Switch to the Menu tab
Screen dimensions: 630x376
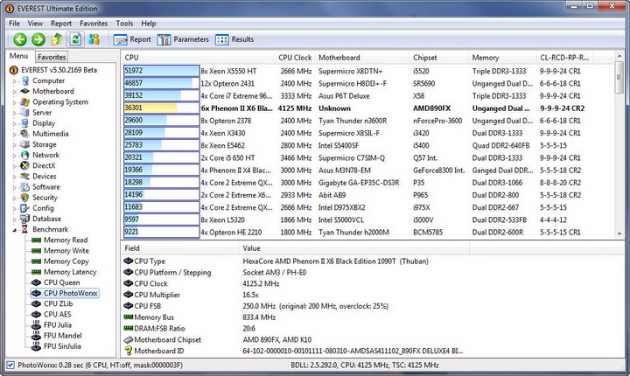tap(19, 56)
